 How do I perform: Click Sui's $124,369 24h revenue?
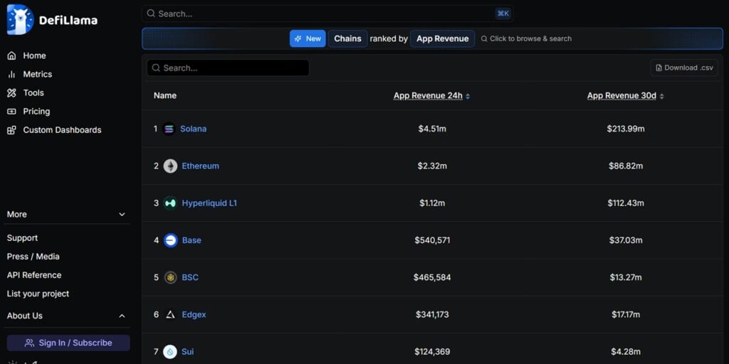pos(432,351)
